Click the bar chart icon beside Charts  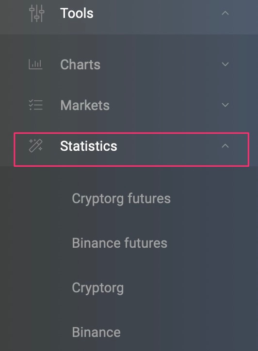tap(35, 64)
